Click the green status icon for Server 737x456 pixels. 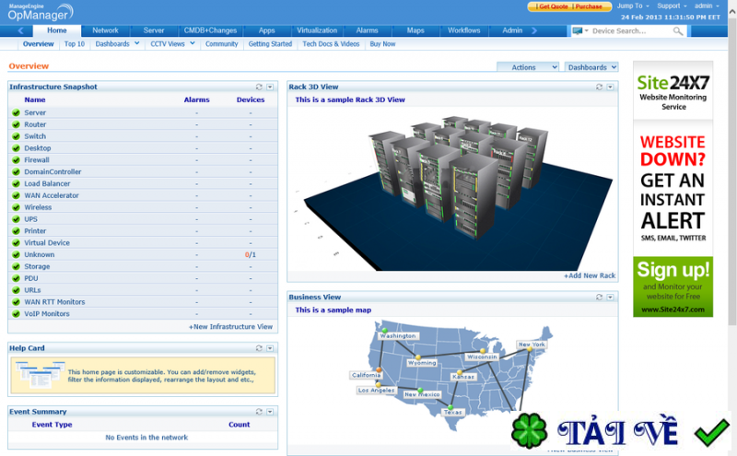click(x=16, y=112)
